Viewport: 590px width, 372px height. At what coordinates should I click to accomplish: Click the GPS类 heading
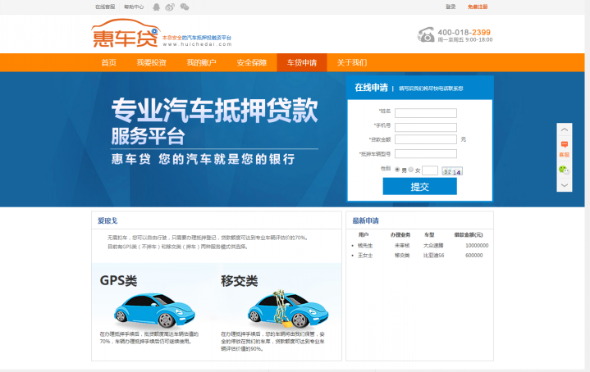[x=118, y=281]
